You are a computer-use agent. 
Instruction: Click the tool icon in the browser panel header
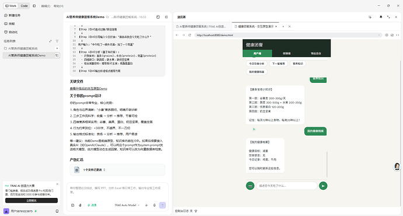[370, 17]
